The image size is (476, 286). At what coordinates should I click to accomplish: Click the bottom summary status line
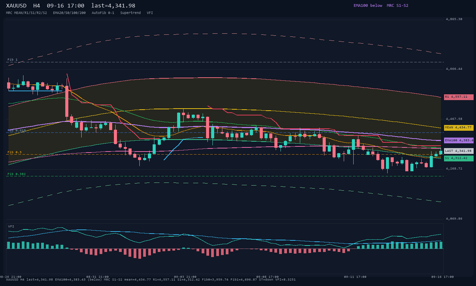(x=151, y=280)
